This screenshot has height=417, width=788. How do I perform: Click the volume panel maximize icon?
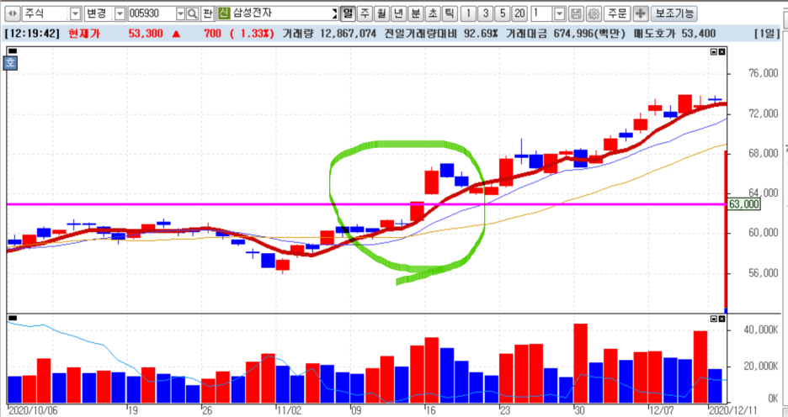714,319
